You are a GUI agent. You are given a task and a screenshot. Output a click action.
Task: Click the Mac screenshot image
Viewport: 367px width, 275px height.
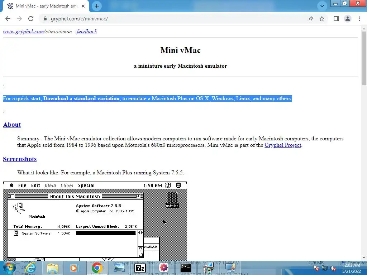point(95,221)
